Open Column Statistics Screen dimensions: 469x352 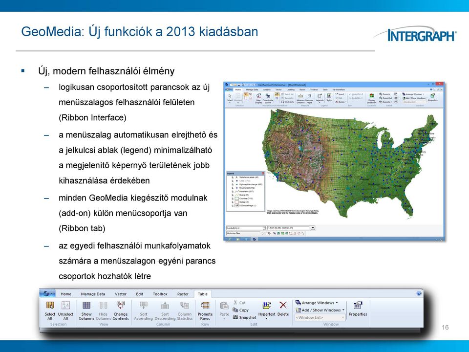185,311
